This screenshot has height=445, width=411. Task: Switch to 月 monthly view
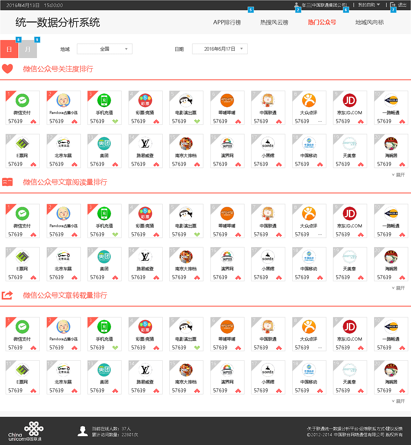coord(27,49)
